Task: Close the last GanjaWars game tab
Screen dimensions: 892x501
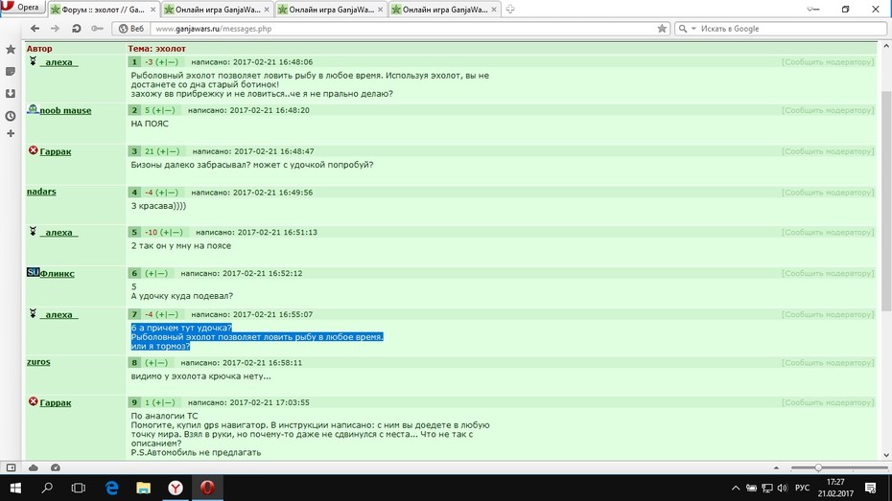Action: click(x=493, y=10)
